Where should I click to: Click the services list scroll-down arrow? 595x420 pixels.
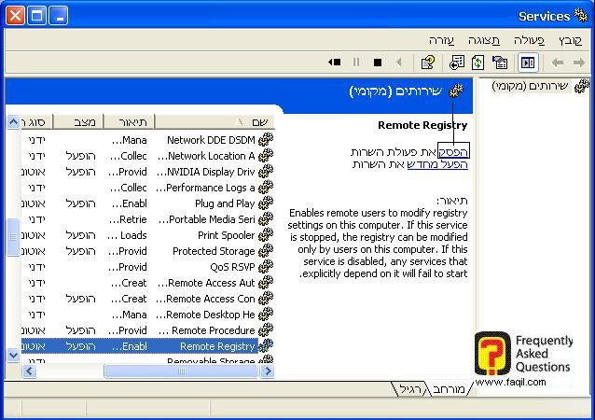(13, 355)
